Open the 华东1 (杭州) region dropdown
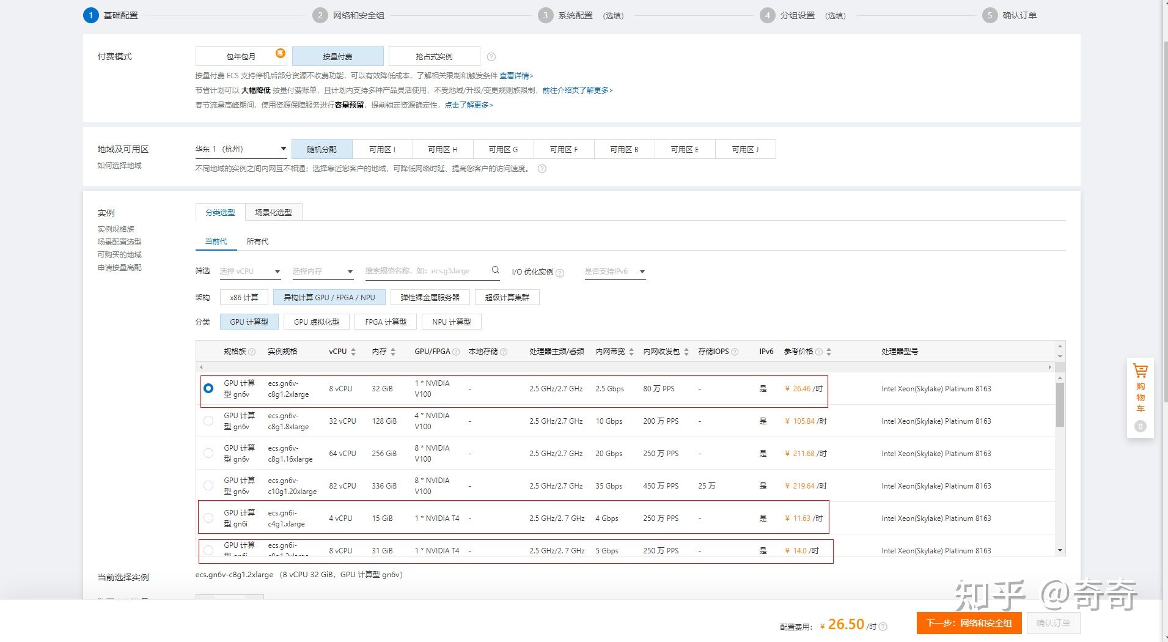 241,149
